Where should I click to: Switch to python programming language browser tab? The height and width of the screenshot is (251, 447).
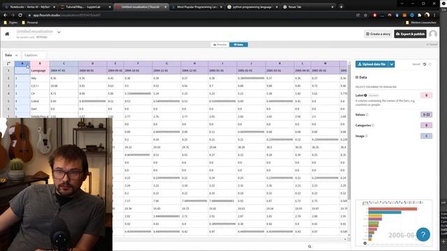(252, 7)
